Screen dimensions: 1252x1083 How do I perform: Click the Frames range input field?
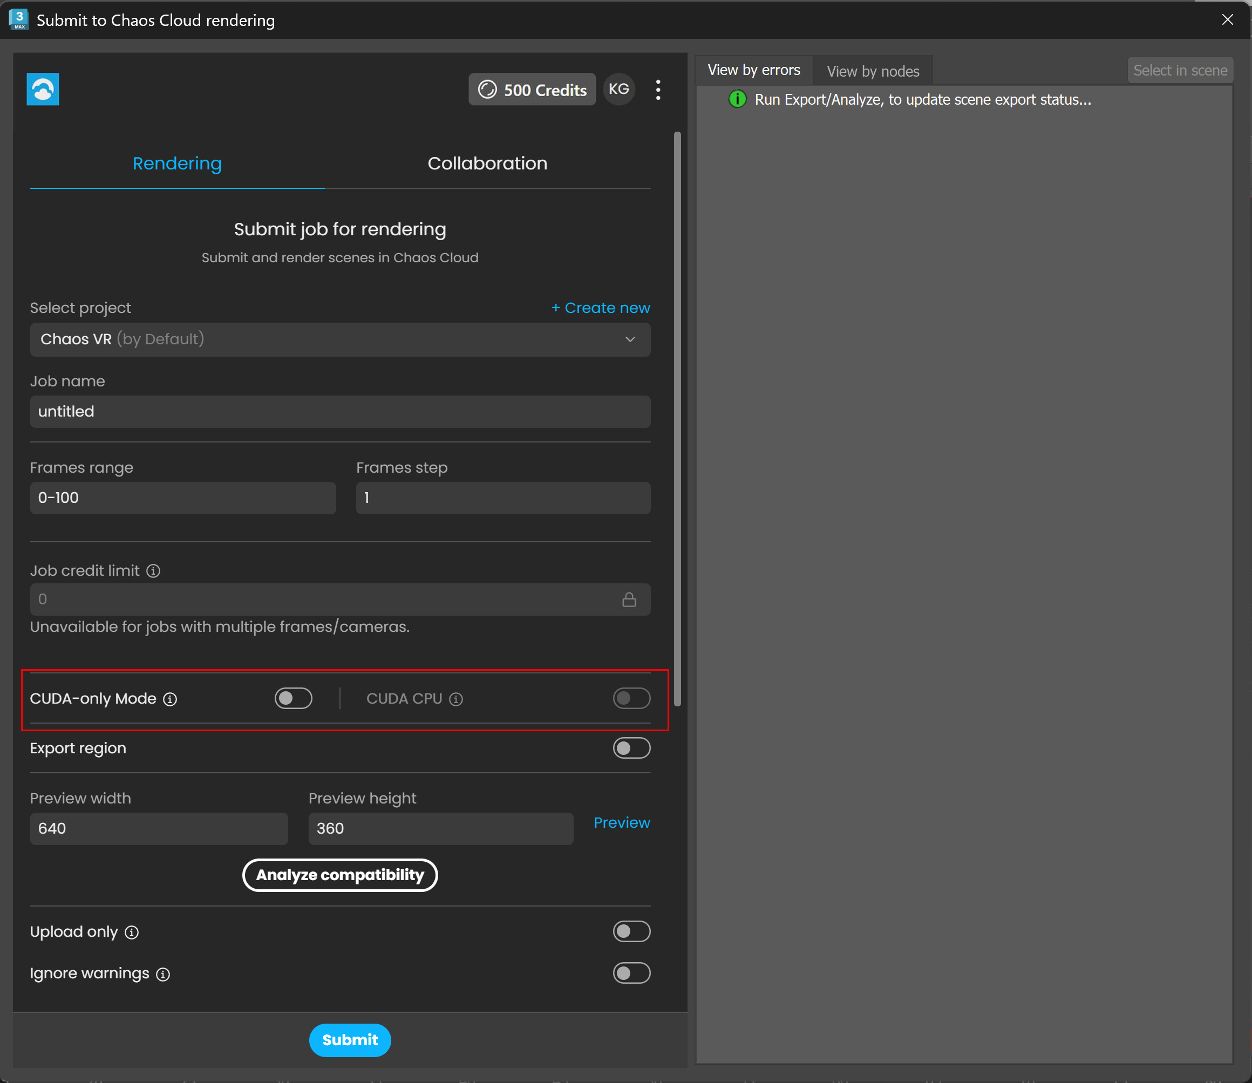click(183, 498)
